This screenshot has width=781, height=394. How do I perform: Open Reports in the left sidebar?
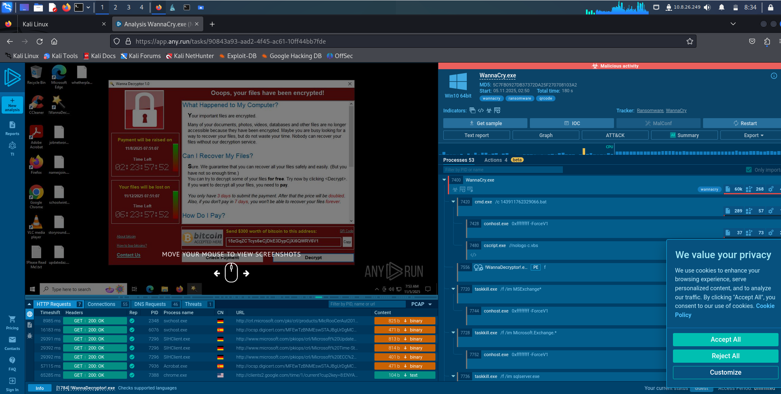click(12, 128)
